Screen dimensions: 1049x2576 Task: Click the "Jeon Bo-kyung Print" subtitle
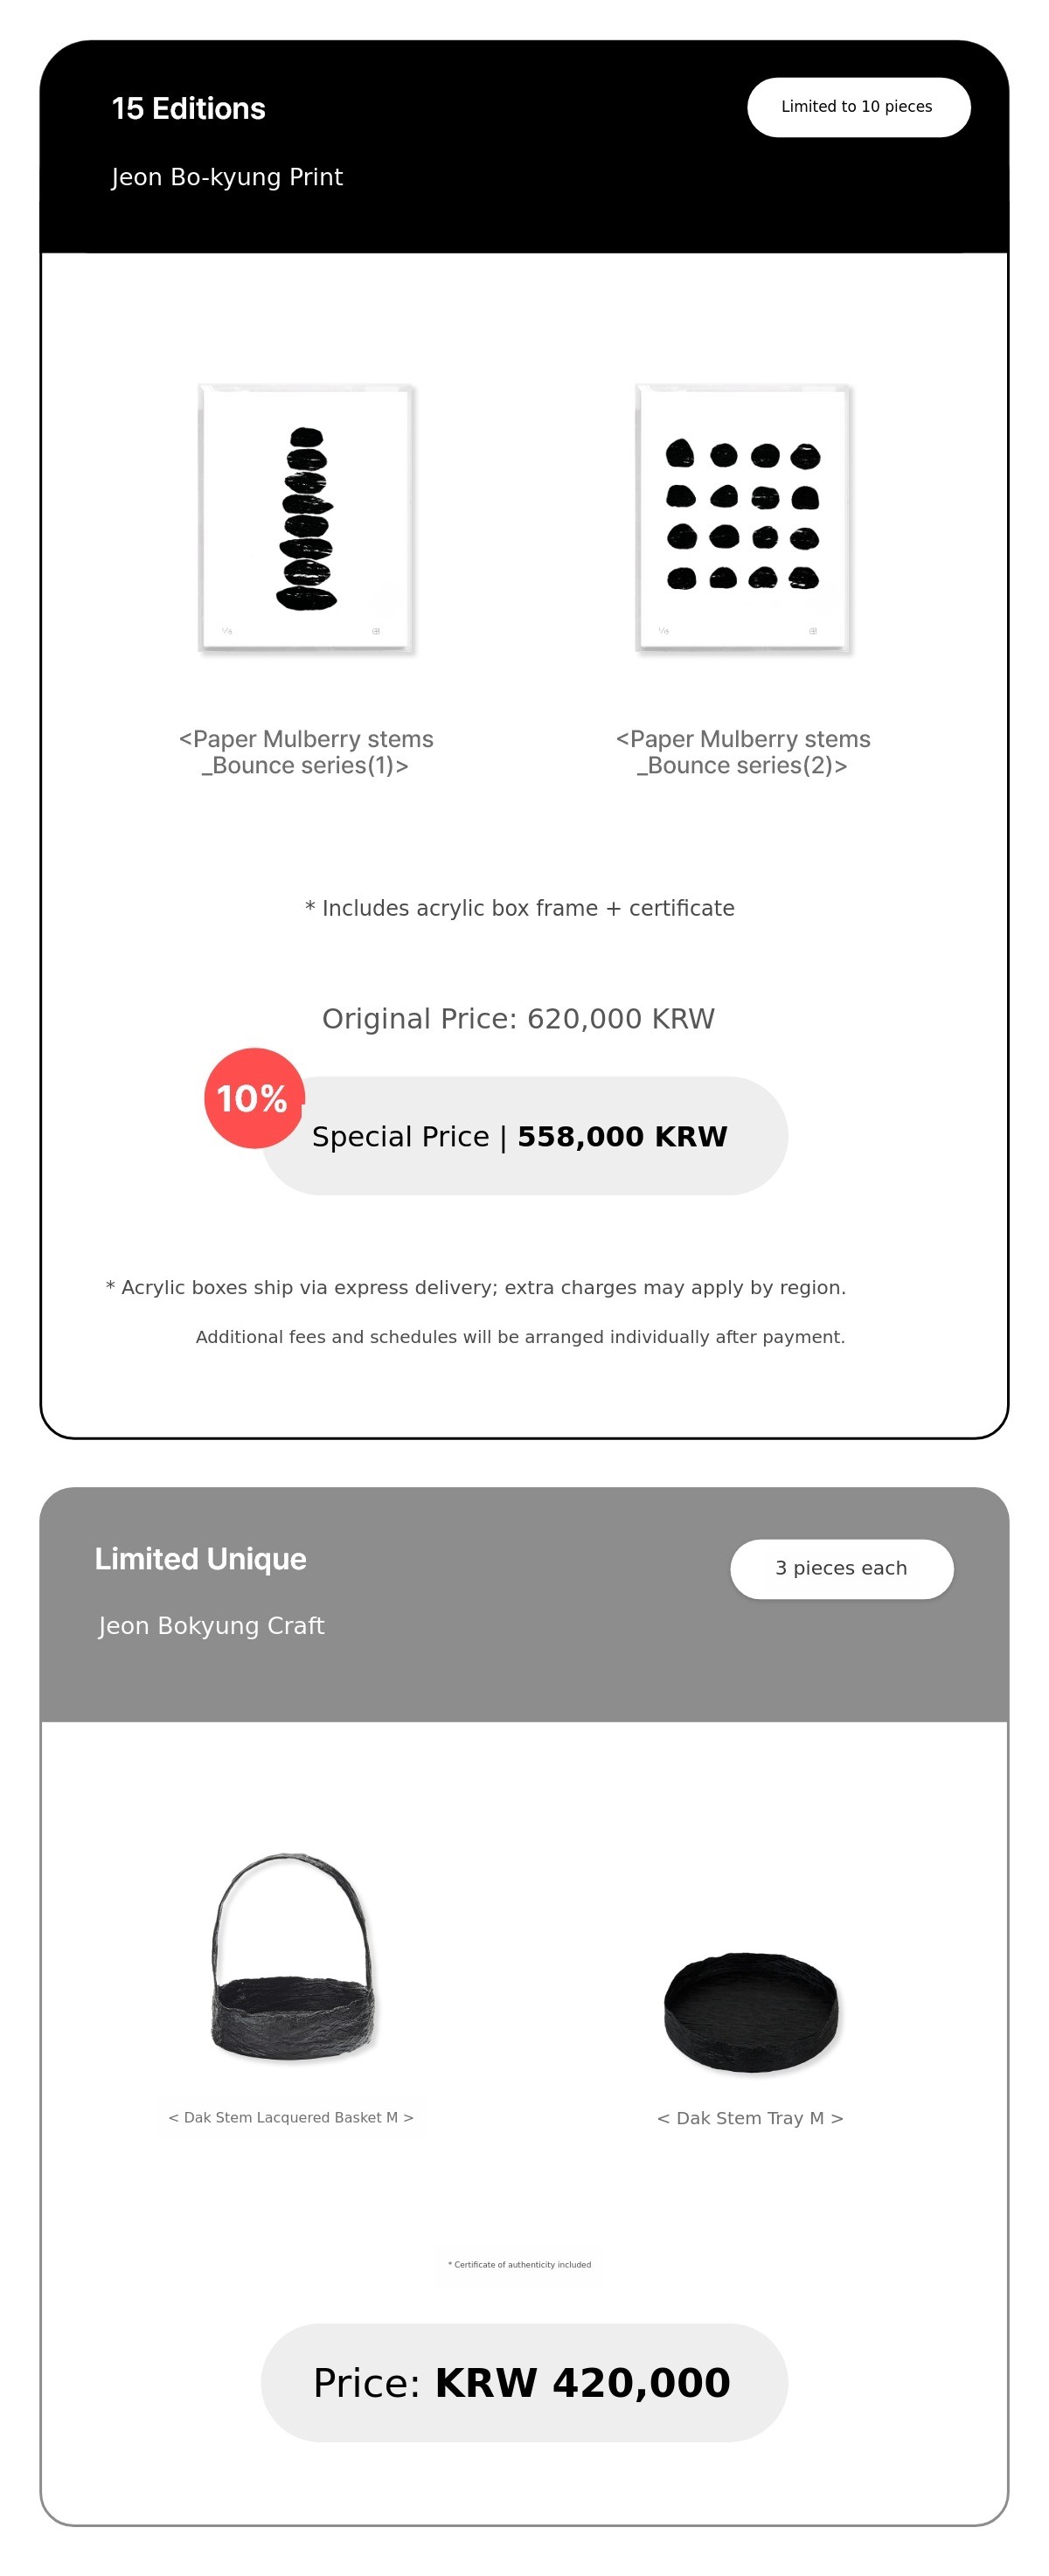[227, 177]
